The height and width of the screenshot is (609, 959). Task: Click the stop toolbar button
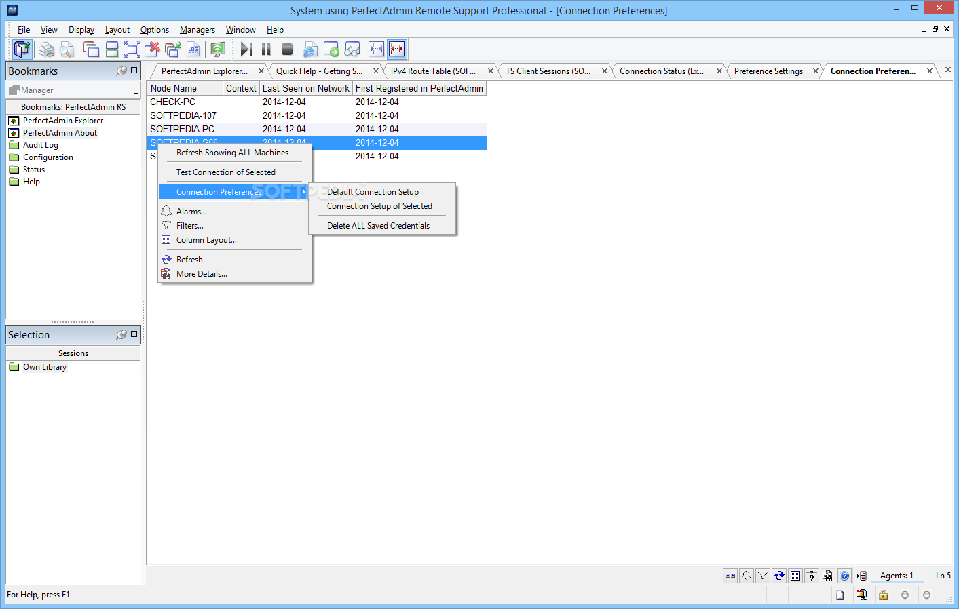[x=287, y=50]
